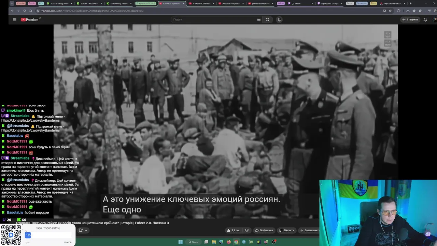The height and width of the screenshot is (246, 437).
Task: Like the video with thumbs up 7,3 тис.
Action: point(233,230)
